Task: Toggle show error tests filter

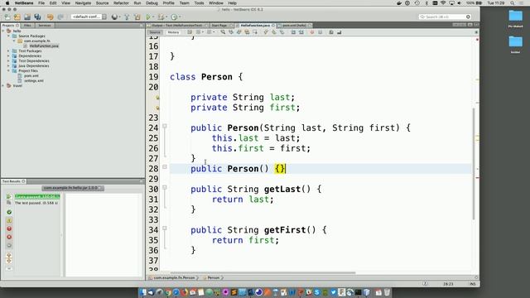Action: pyautogui.click(x=9, y=237)
